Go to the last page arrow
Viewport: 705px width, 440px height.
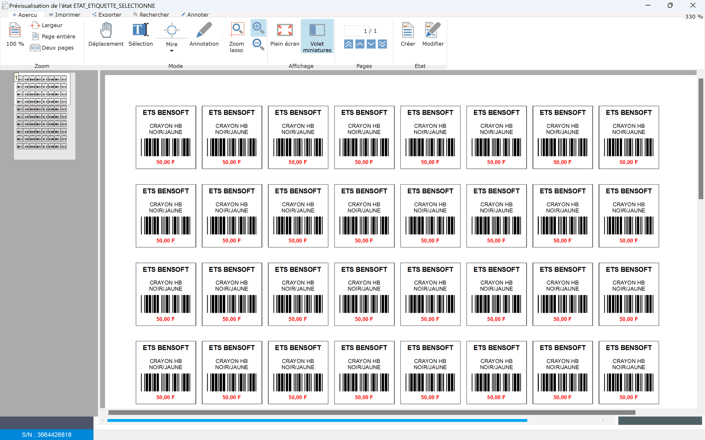pos(382,44)
